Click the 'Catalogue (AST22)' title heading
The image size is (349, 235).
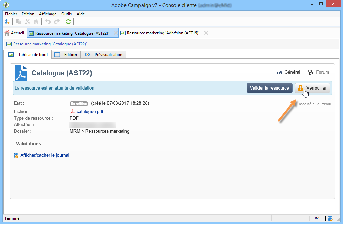(62, 73)
